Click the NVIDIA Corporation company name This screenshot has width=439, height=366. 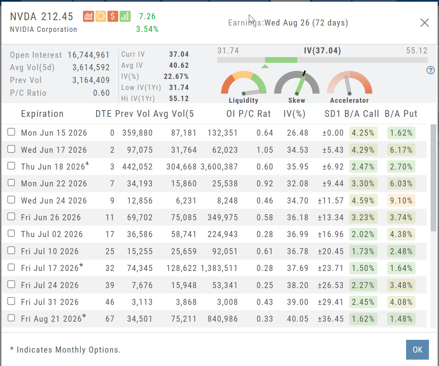44,30
